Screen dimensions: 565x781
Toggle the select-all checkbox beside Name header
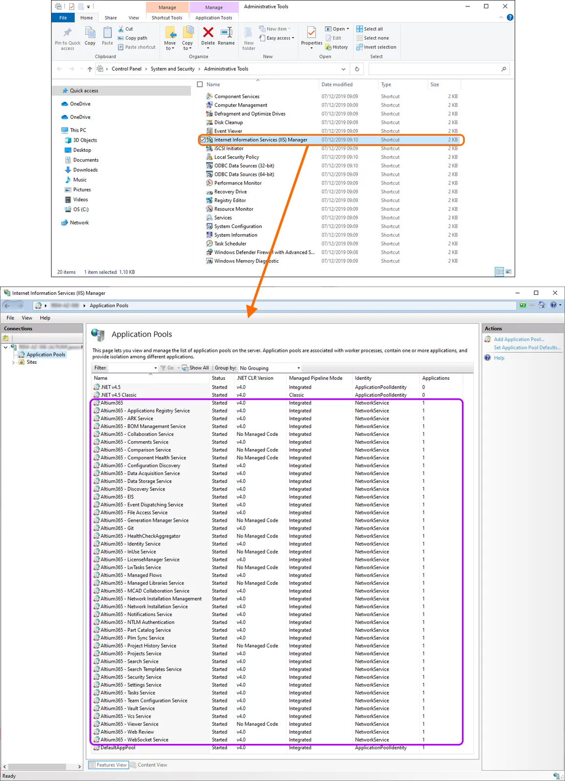(x=200, y=84)
